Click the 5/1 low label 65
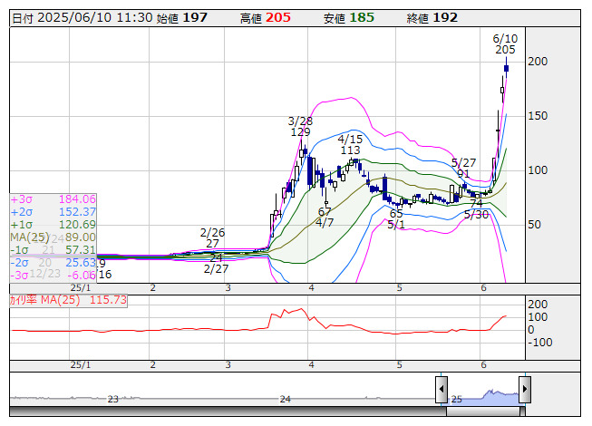 coord(396,213)
